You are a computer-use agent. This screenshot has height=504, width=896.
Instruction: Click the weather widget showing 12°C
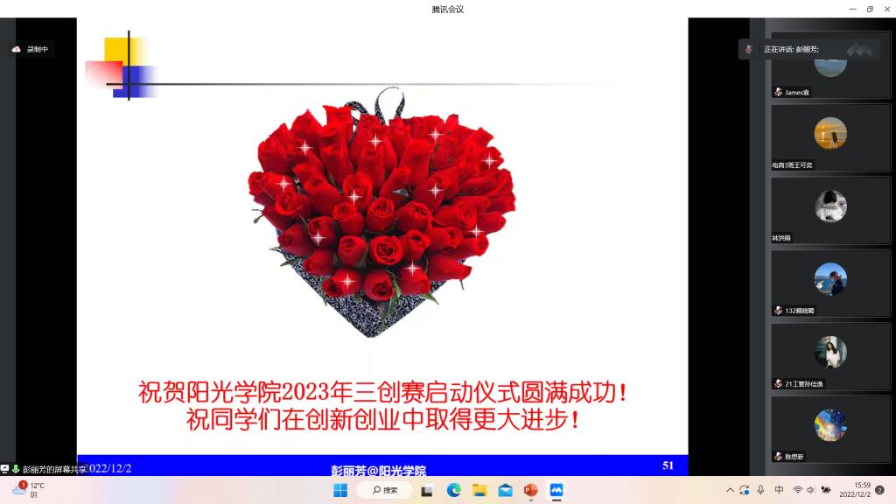click(x=28, y=490)
